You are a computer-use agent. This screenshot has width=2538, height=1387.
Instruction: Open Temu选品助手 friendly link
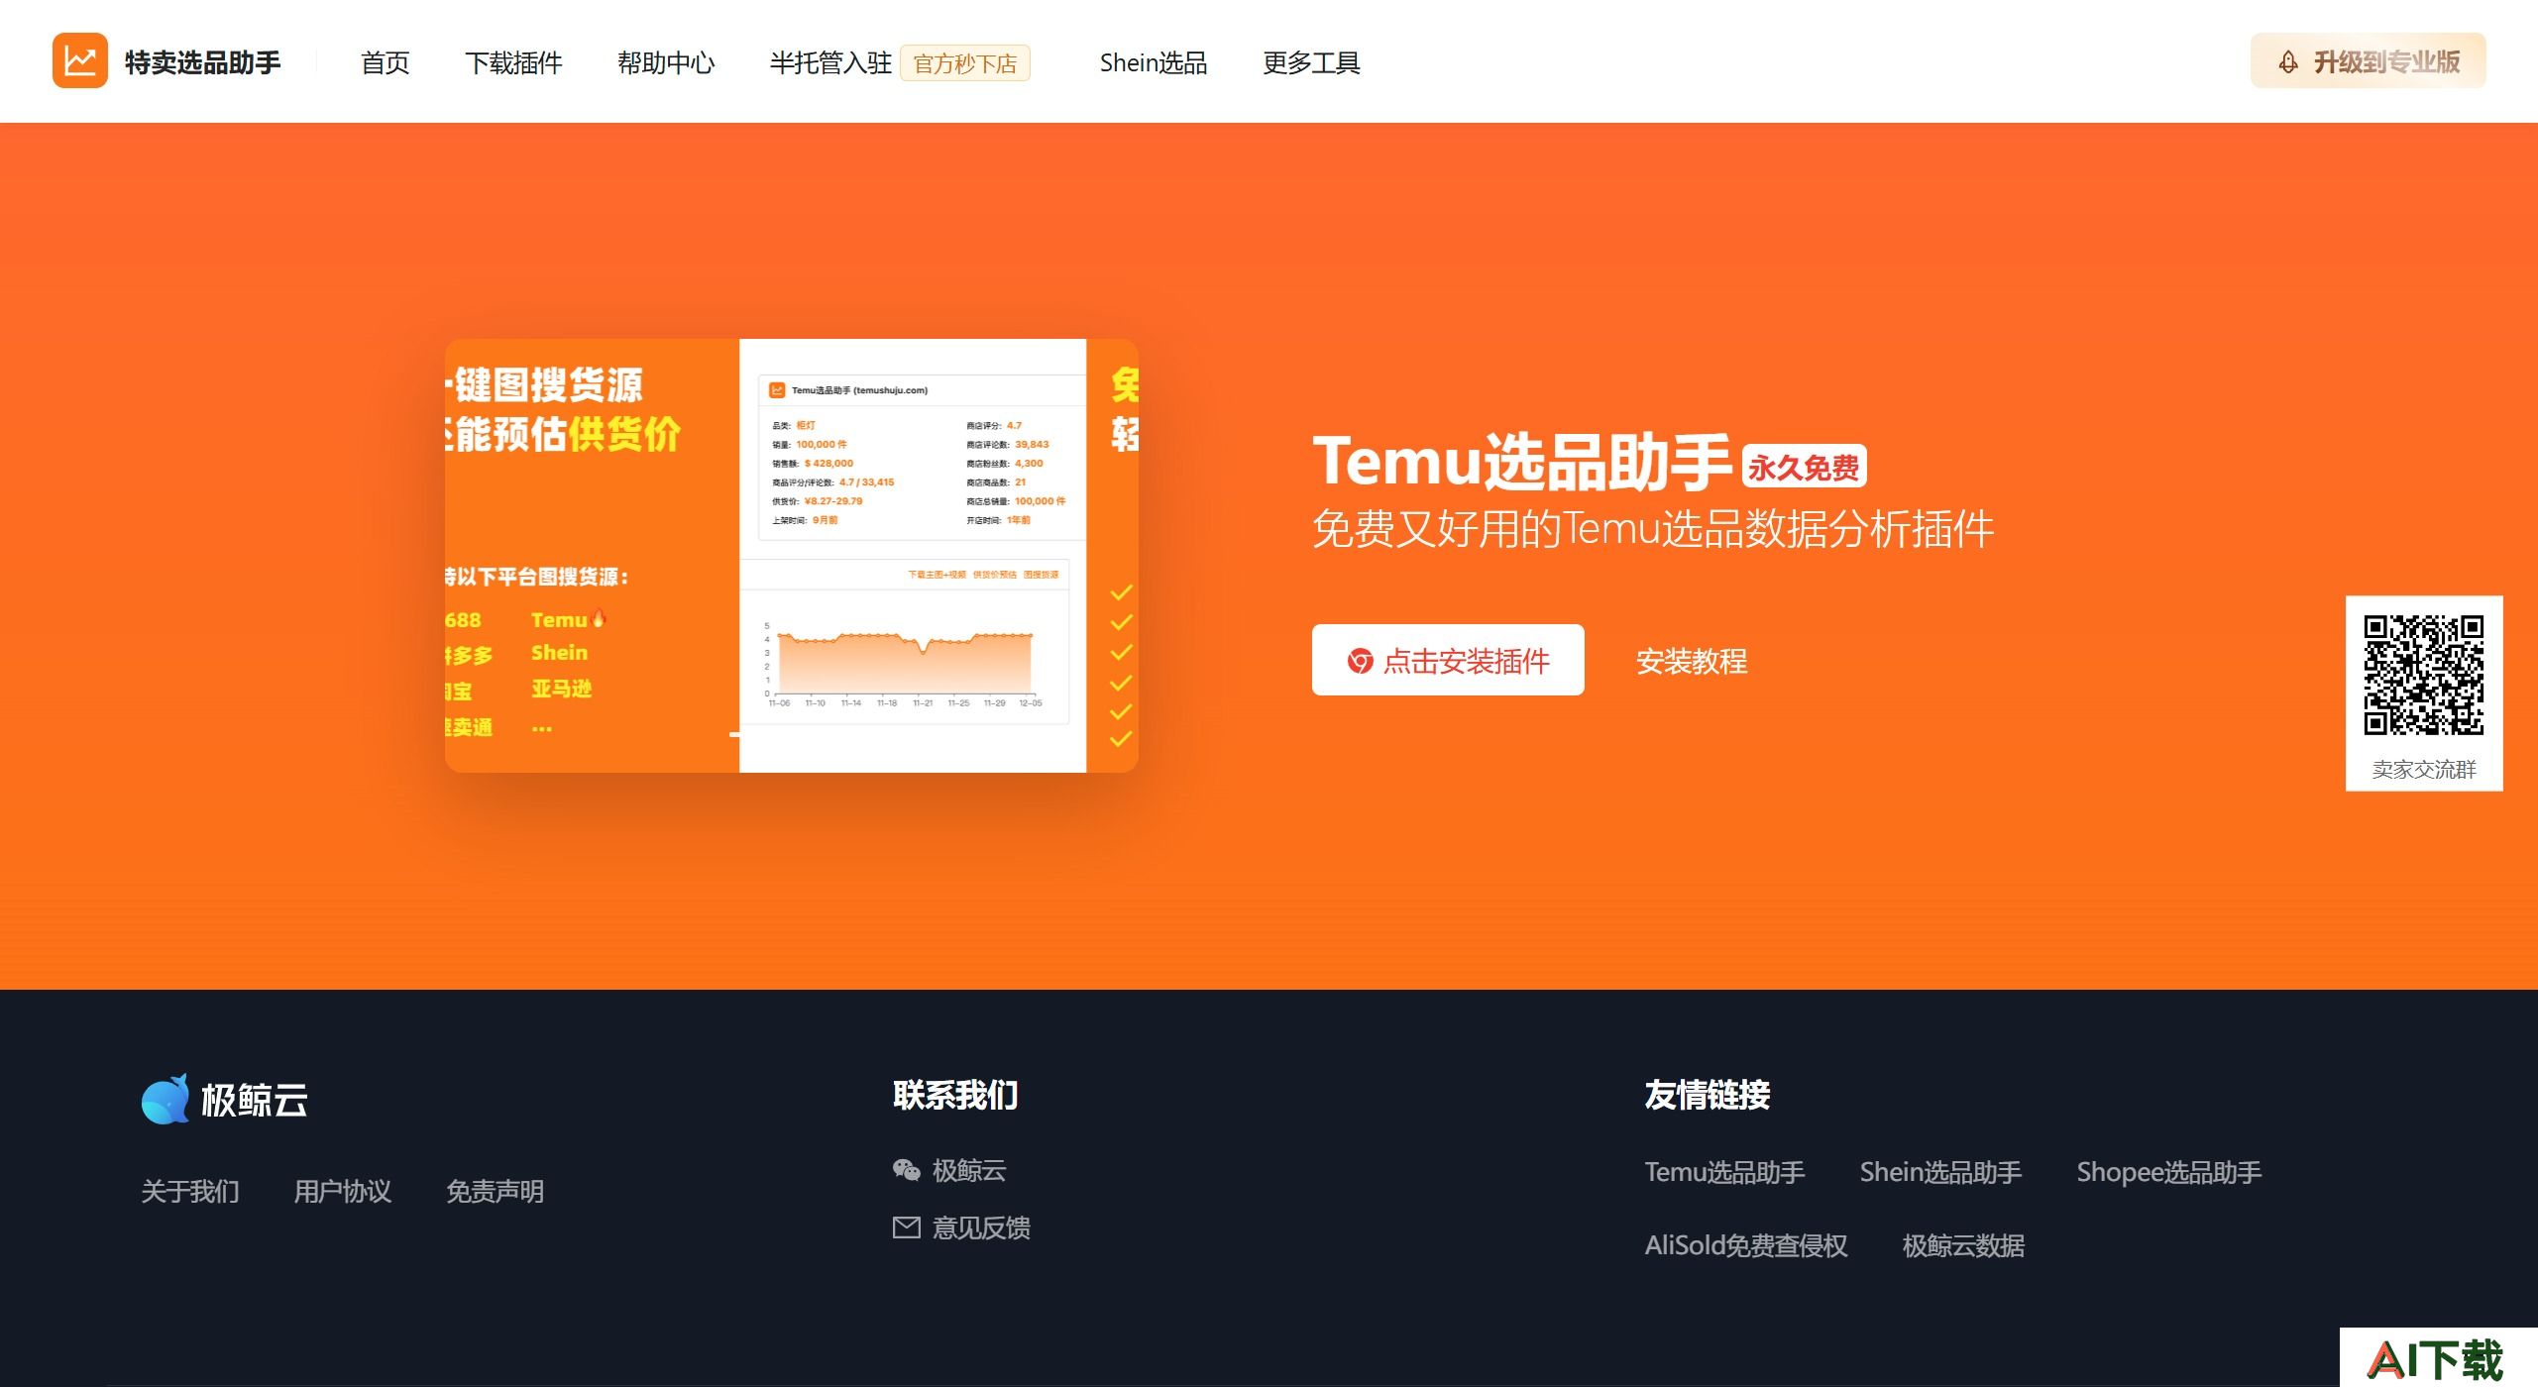1725,1172
